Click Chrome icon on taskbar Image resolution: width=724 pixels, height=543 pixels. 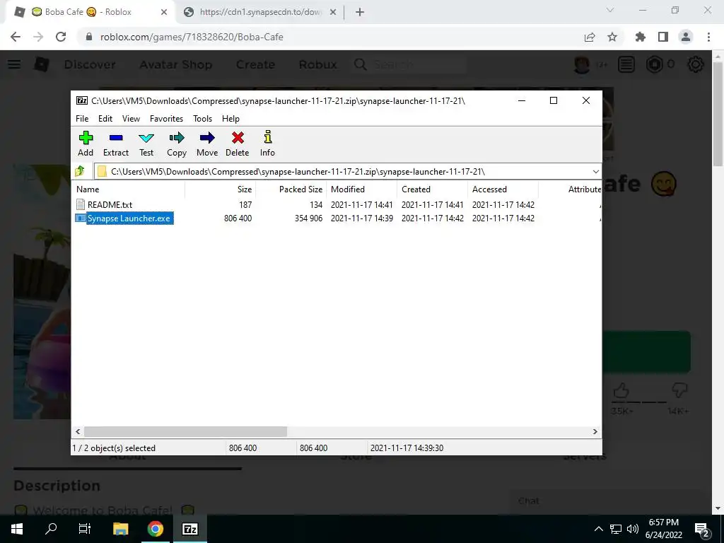tap(155, 529)
